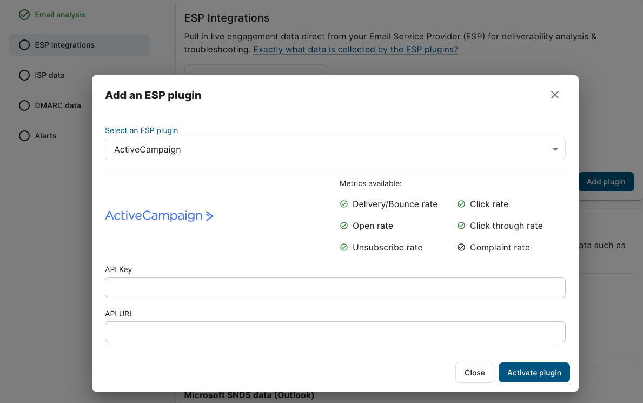Open the 'Exactly what data is collected' link
The width and height of the screenshot is (643, 403).
[355, 50]
